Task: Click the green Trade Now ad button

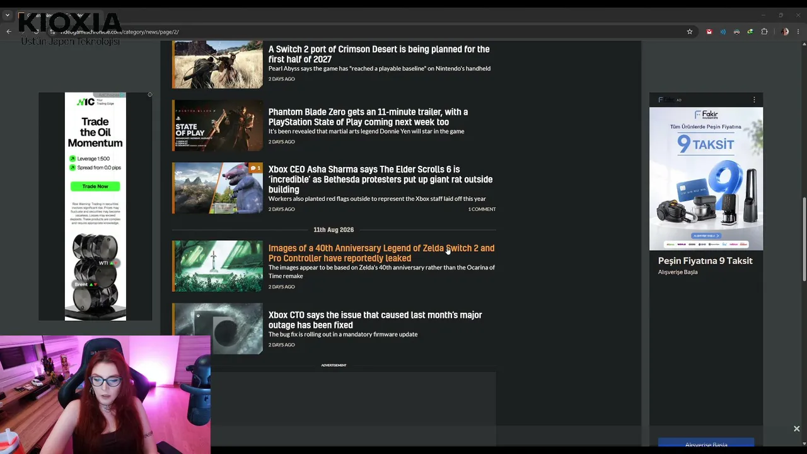Action: point(95,186)
